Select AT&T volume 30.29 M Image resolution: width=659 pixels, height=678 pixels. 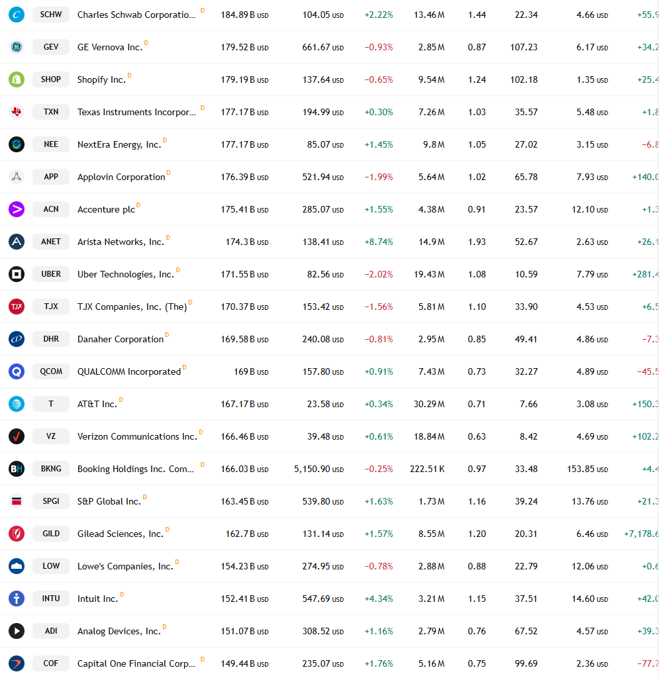coord(429,404)
